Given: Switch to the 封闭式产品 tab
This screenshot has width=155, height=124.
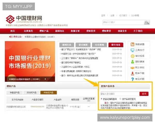Looking at the screenshot, I should click(x=32, y=92).
